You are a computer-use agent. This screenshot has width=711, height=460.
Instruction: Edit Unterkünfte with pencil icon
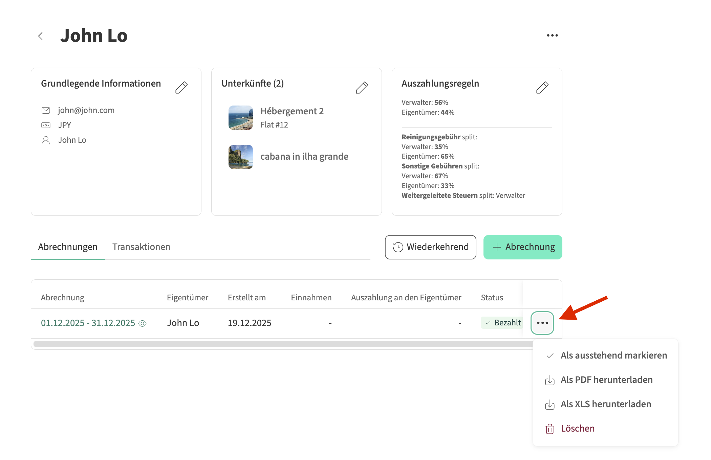click(x=362, y=87)
